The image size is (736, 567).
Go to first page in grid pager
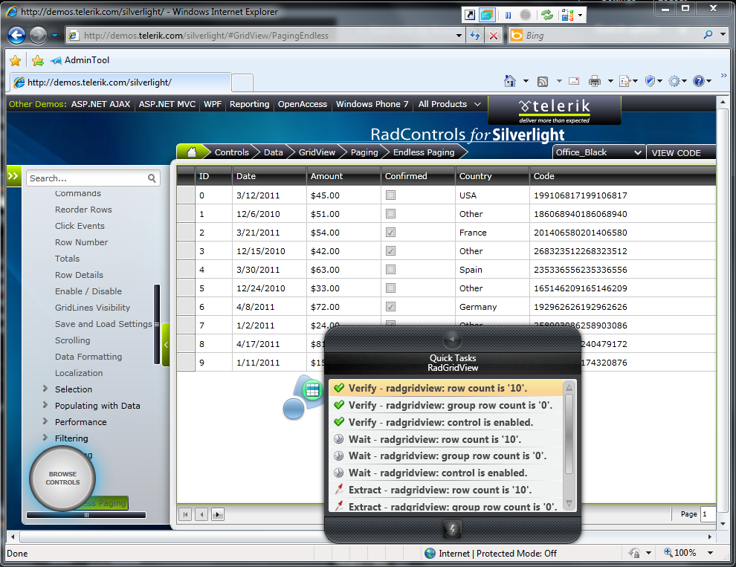point(185,514)
